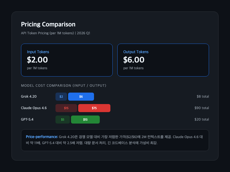The height and width of the screenshot is (172, 230).
Task: Click the $90 total figure
Action: (202, 108)
